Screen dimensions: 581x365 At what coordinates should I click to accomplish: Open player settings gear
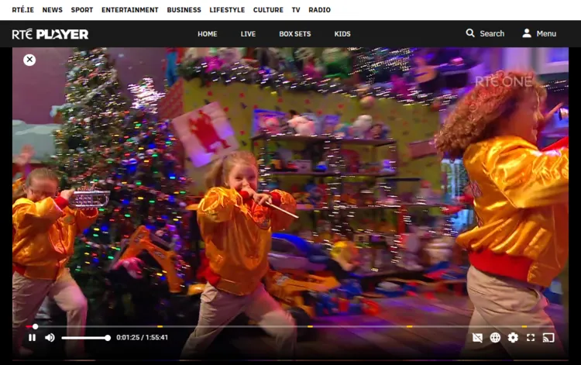(x=513, y=338)
